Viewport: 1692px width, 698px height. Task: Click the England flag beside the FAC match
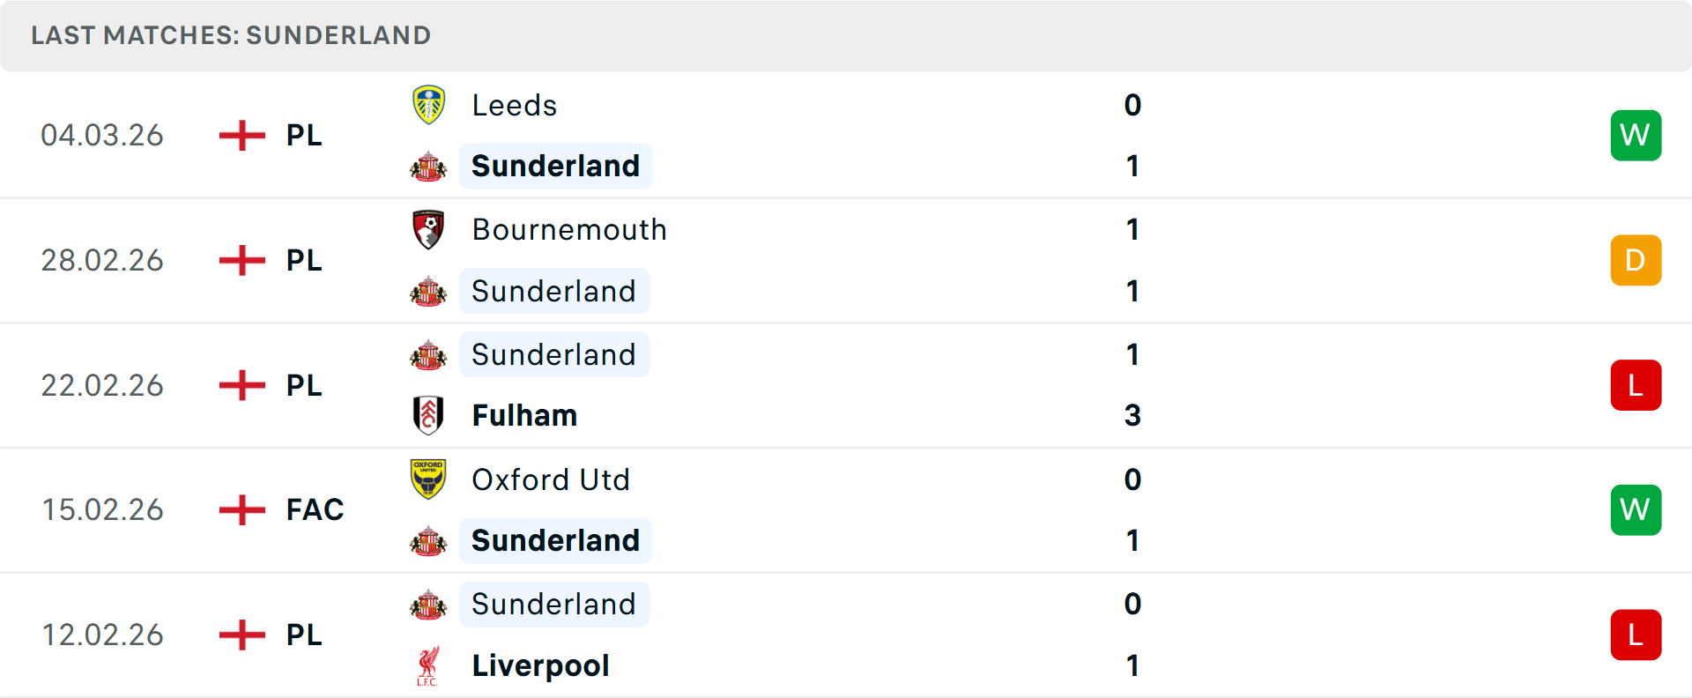point(241,509)
